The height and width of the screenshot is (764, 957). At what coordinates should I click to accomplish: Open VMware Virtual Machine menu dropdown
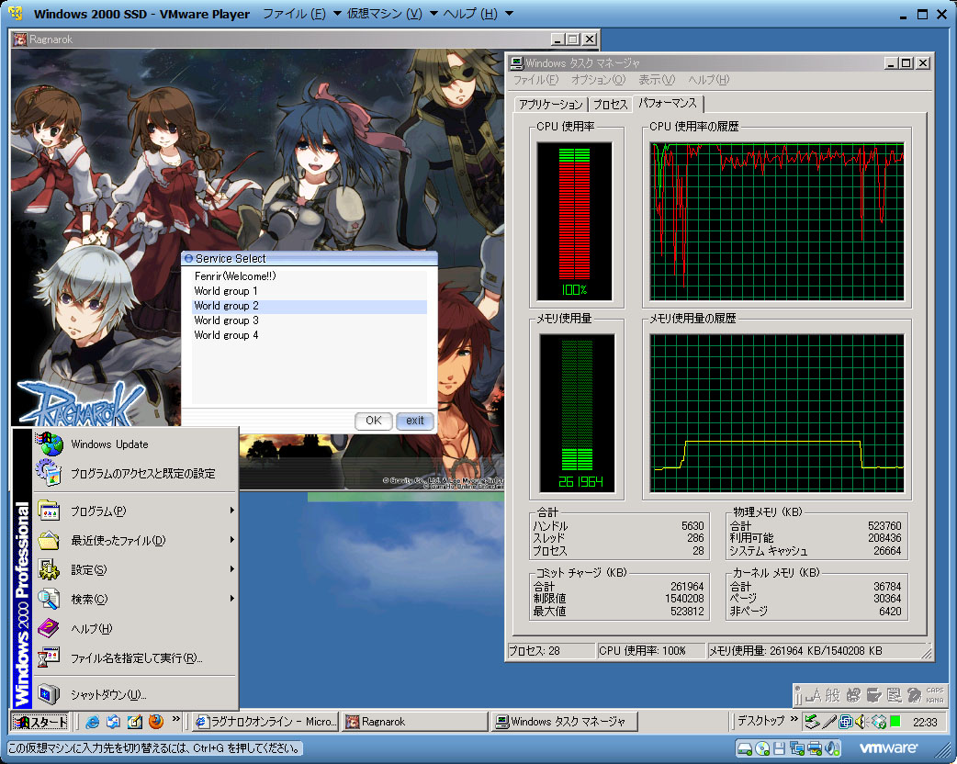[x=392, y=14]
